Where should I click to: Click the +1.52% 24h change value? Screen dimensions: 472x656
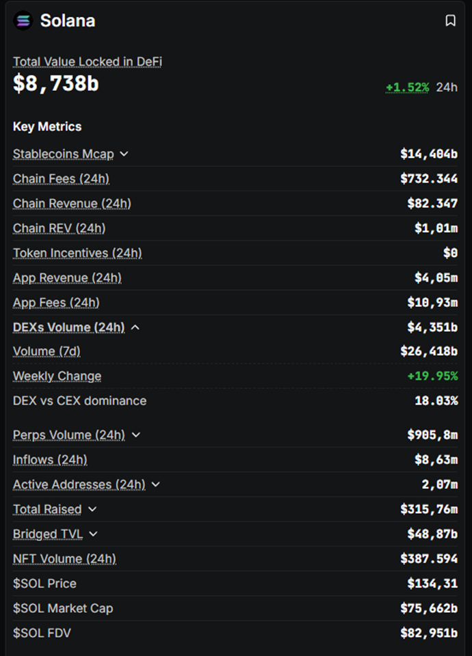tap(407, 87)
